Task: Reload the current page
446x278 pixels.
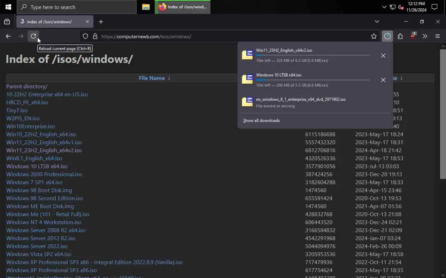Action: tap(33, 36)
